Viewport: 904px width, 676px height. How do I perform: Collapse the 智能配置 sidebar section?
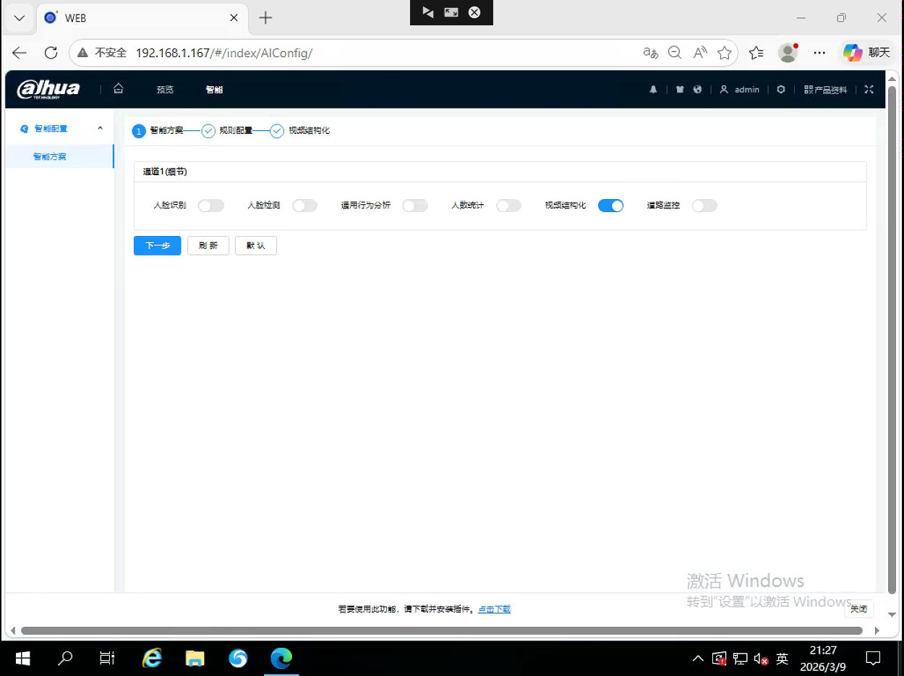[x=100, y=128]
